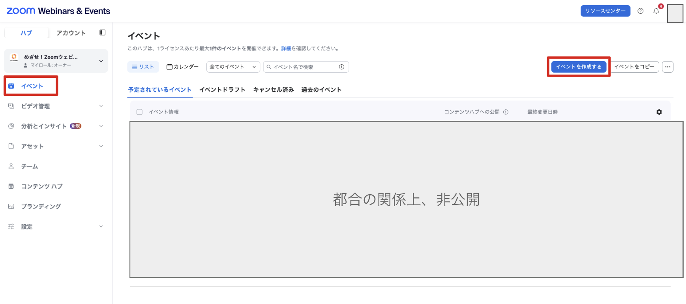This screenshot has width=686, height=304.
Task: Click the info icon inside the search box
Action: coord(342,67)
